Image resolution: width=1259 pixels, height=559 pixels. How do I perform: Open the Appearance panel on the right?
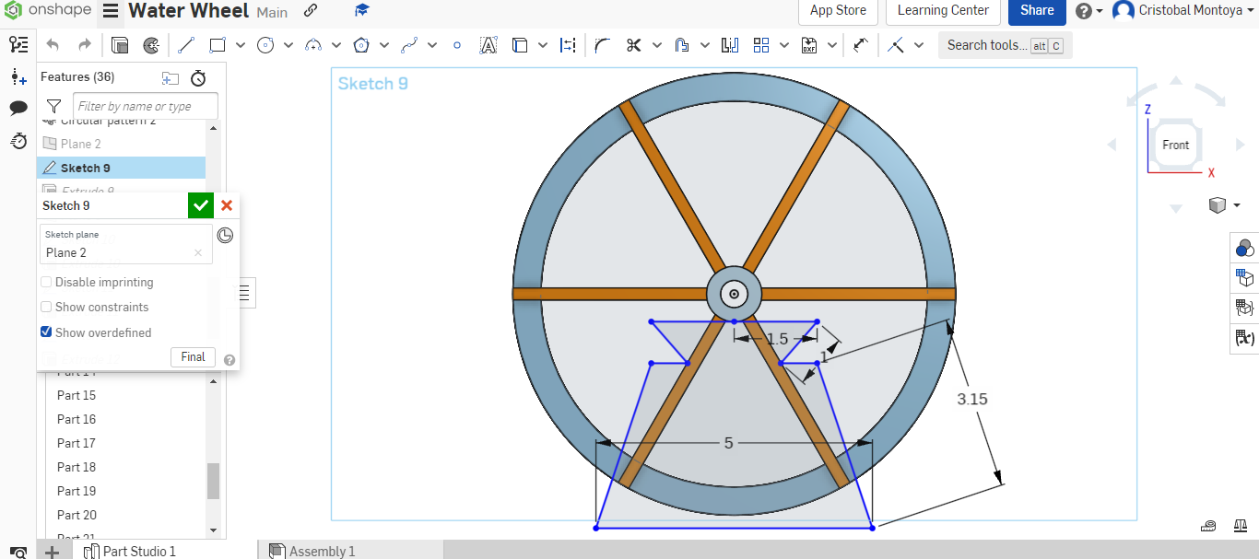[1244, 247]
